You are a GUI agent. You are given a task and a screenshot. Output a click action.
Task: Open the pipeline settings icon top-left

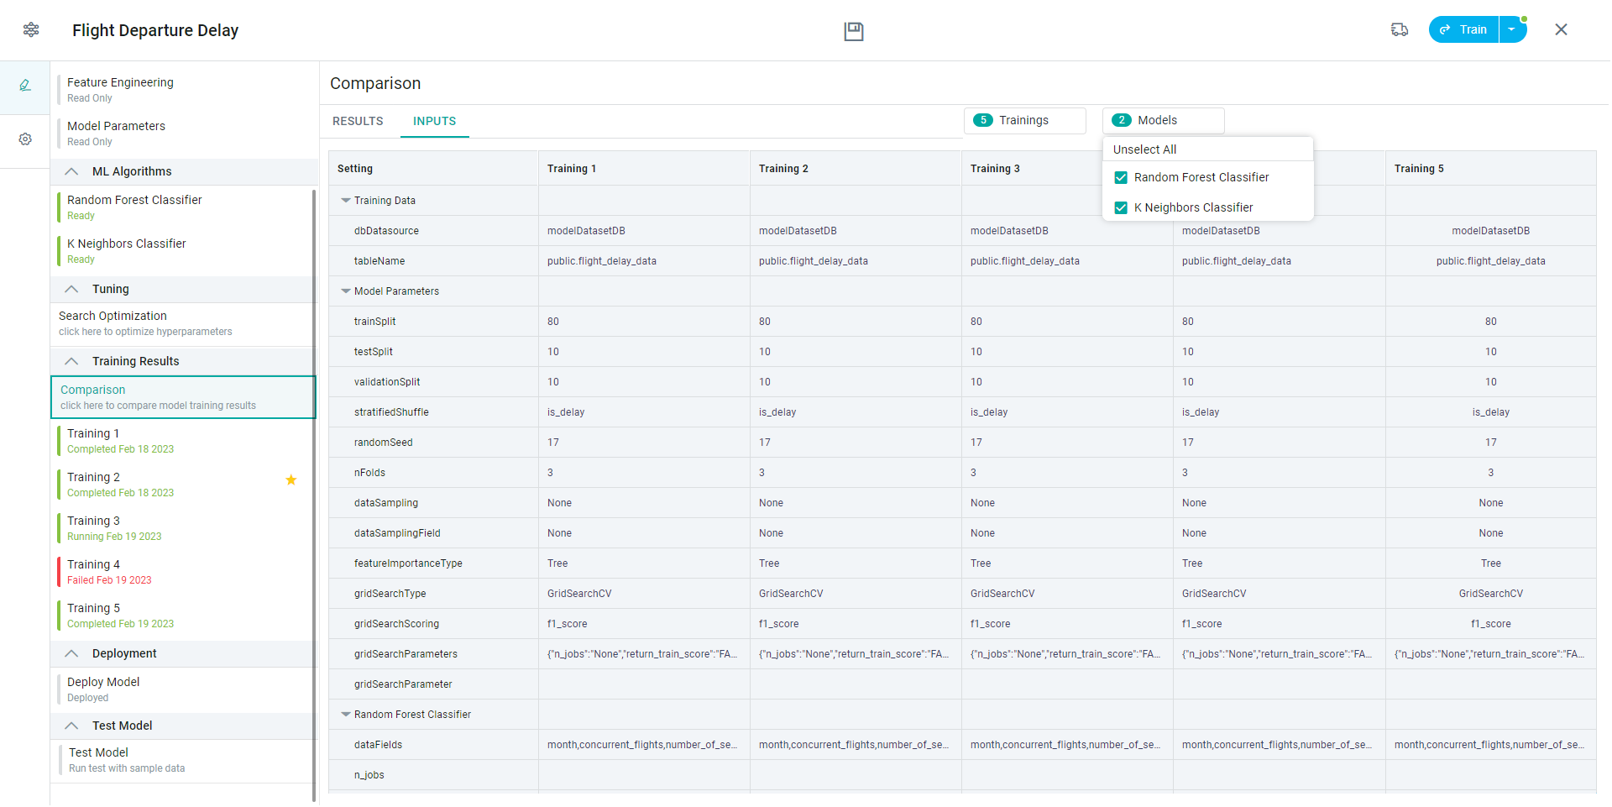click(31, 30)
